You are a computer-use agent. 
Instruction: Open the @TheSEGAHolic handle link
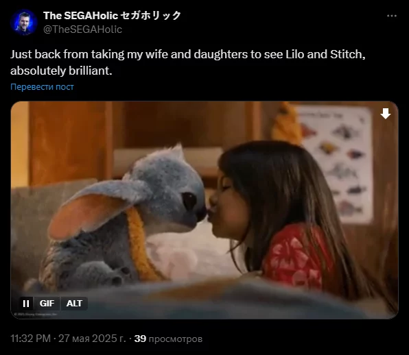82,29
